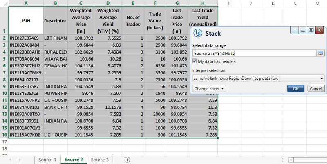This screenshot has height=164, width=327.
Task: Click trade value cell 1940
Action: [155, 93]
